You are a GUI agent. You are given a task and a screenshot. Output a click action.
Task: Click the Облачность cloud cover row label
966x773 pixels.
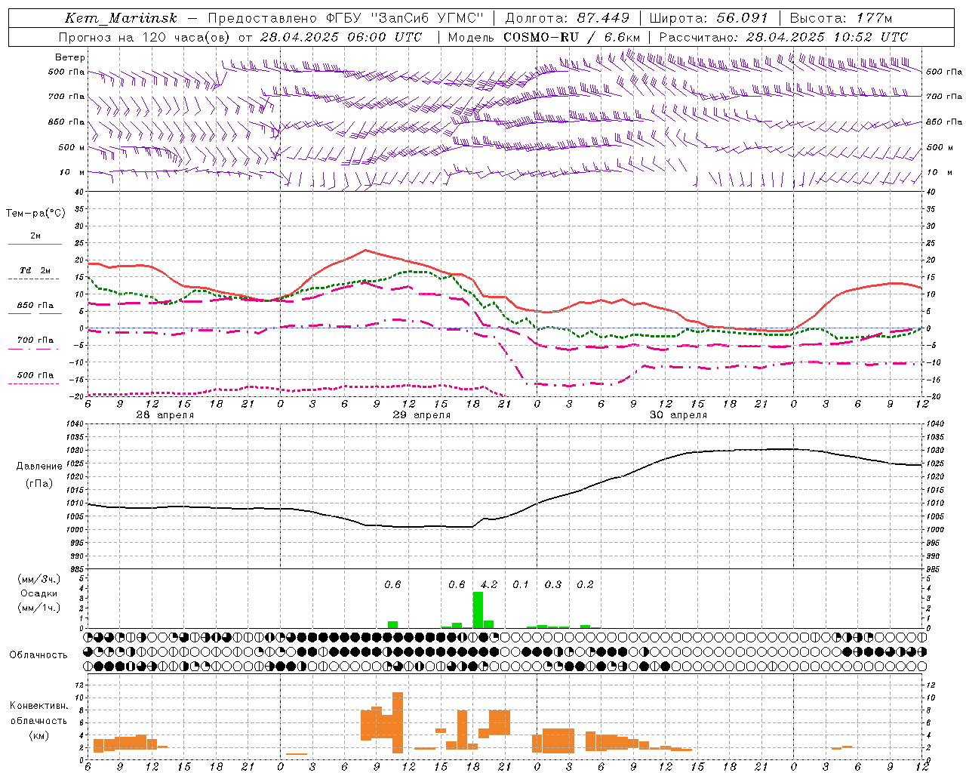click(38, 654)
